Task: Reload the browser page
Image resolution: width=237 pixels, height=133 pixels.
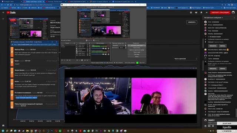Action: pos(8,5)
